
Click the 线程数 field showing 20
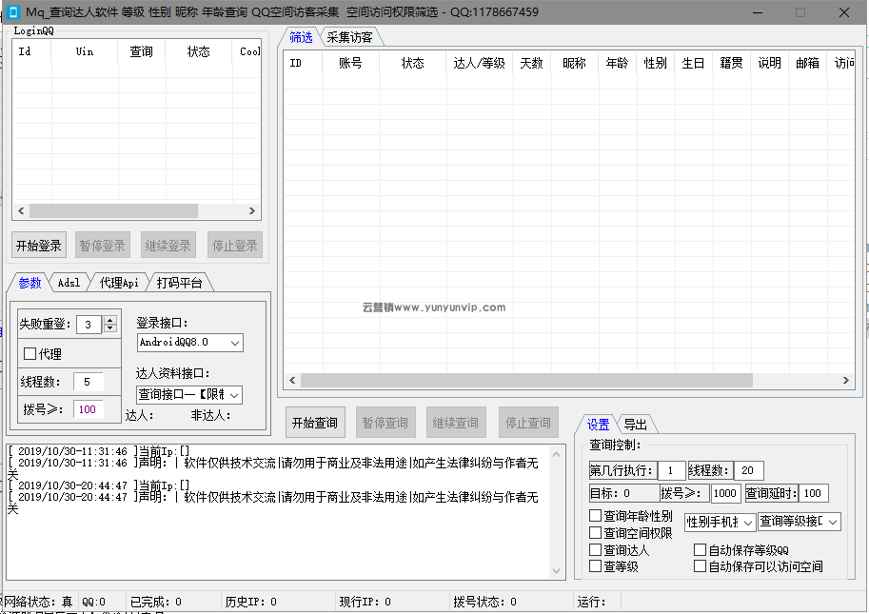pos(749,471)
